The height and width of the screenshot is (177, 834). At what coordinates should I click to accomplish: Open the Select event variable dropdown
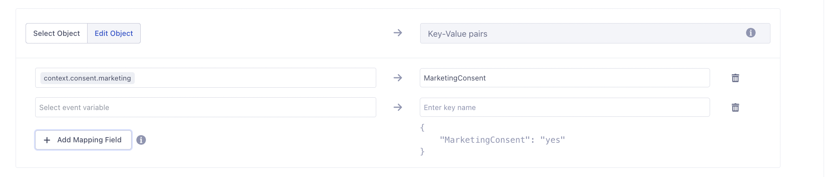pyautogui.click(x=205, y=108)
